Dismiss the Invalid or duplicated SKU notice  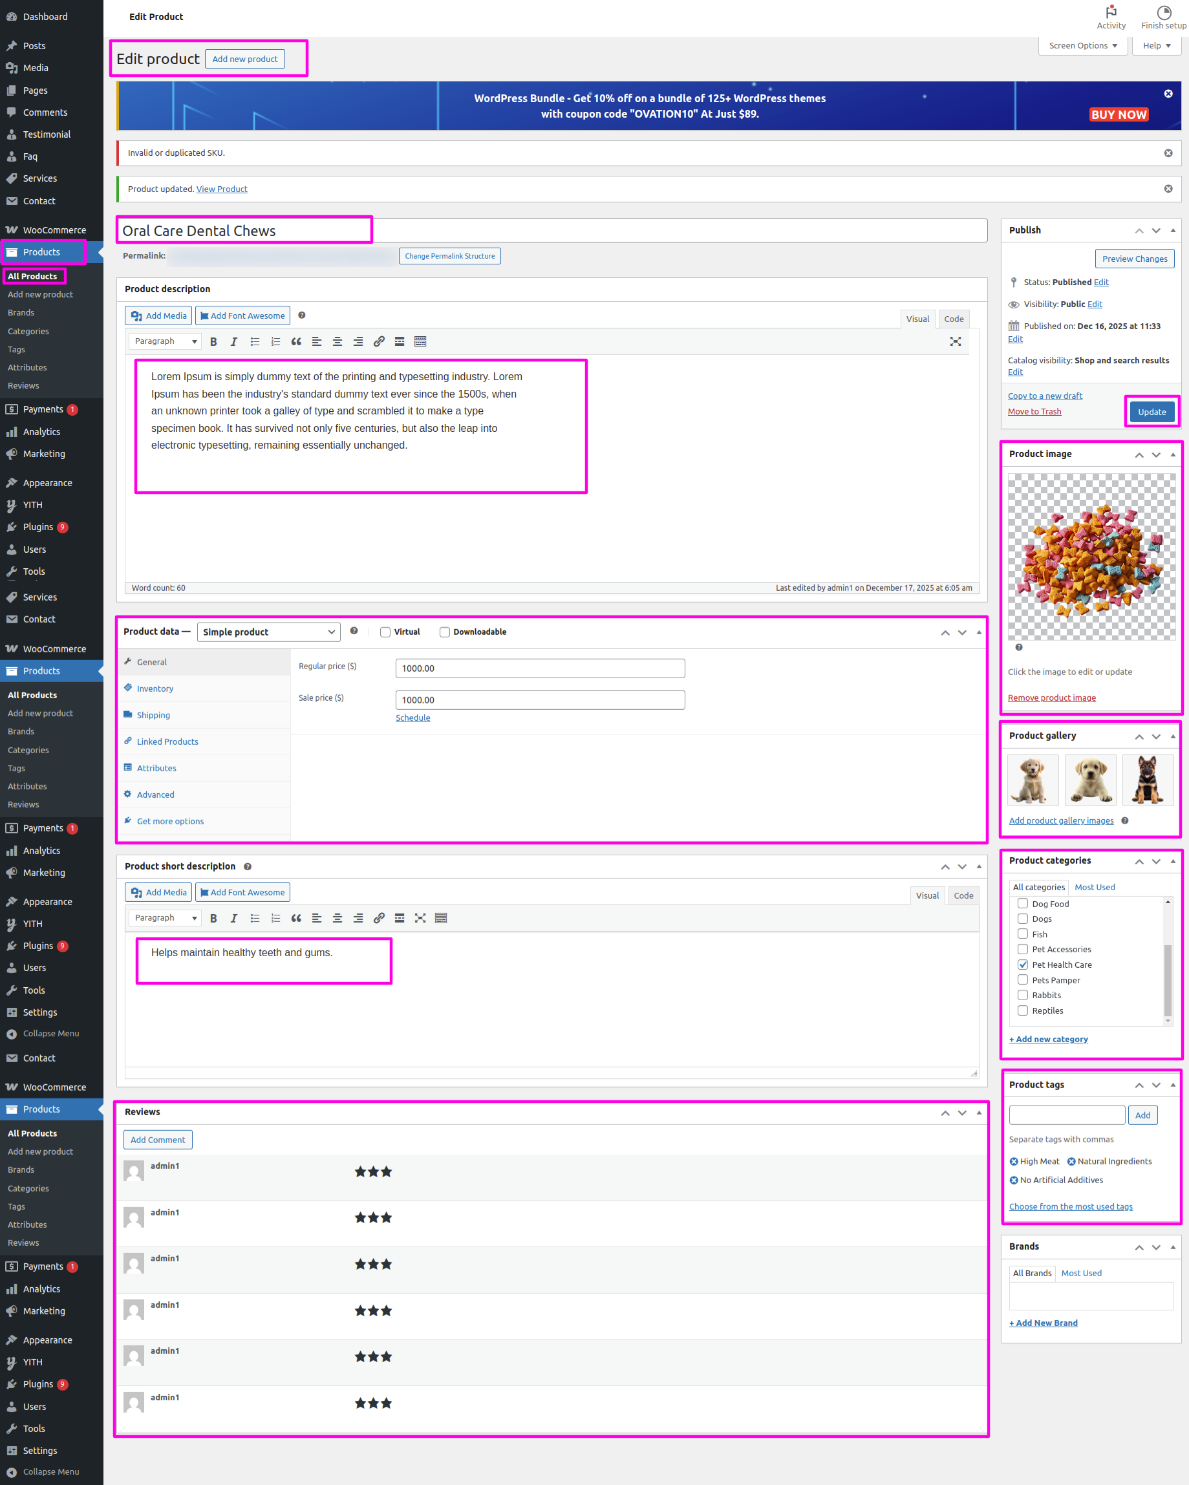(x=1168, y=153)
